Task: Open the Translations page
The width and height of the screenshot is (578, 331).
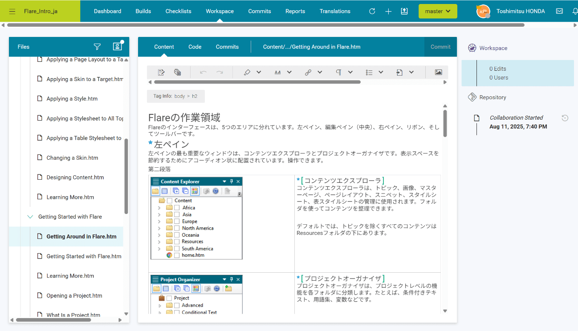Action: (335, 11)
